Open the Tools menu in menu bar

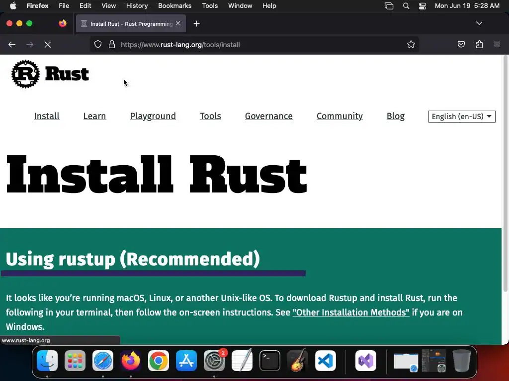tap(210, 5)
